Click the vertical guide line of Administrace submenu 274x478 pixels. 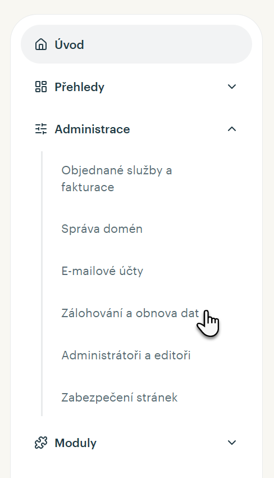(x=42, y=283)
